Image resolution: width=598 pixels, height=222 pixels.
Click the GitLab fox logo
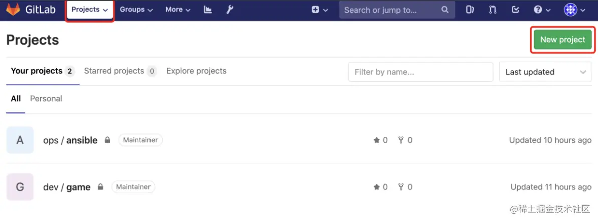[13, 10]
